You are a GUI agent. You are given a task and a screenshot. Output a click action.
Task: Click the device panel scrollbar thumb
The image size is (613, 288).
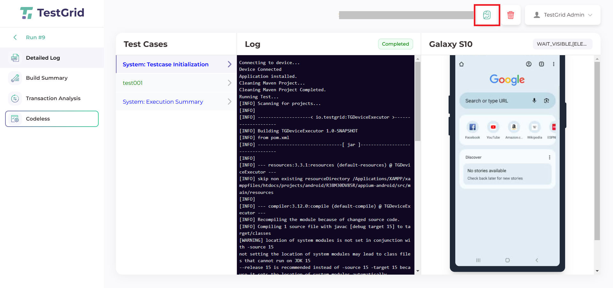point(597,151)
